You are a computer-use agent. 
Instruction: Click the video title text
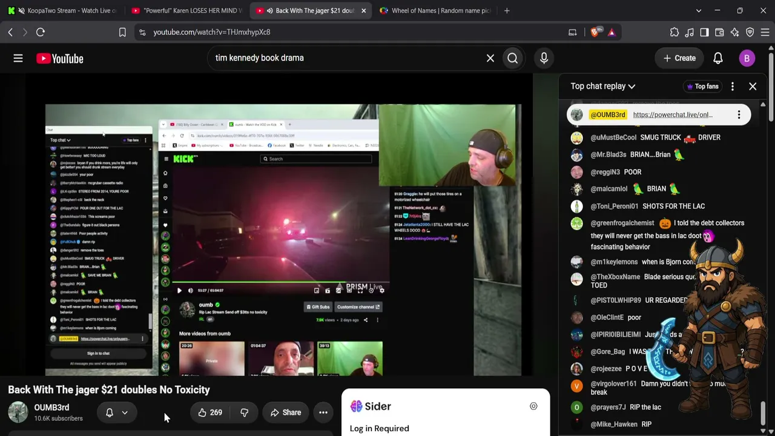click(x=109, y=390)
